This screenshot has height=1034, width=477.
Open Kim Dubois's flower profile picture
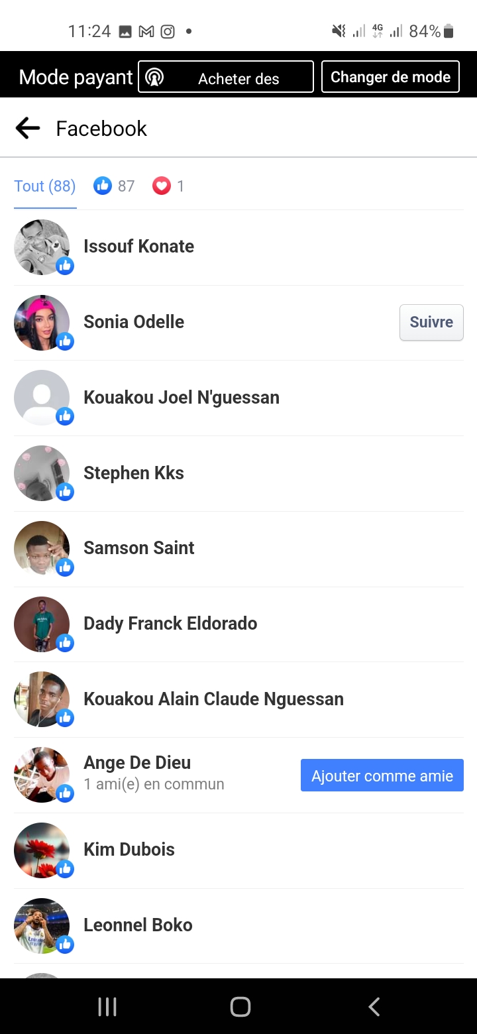[x=42, y=850]
